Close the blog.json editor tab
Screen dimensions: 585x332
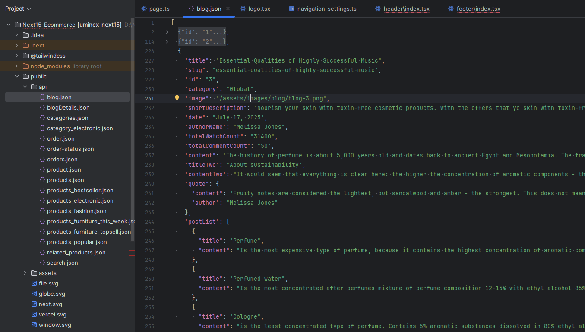pyautogui.click(x=228, y=9)
